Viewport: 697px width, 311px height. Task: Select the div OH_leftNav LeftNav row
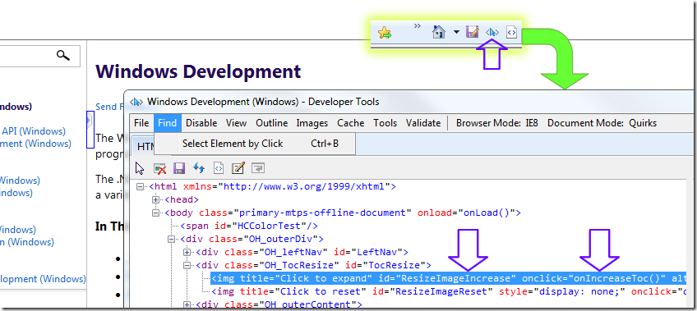tap(302, 253)
